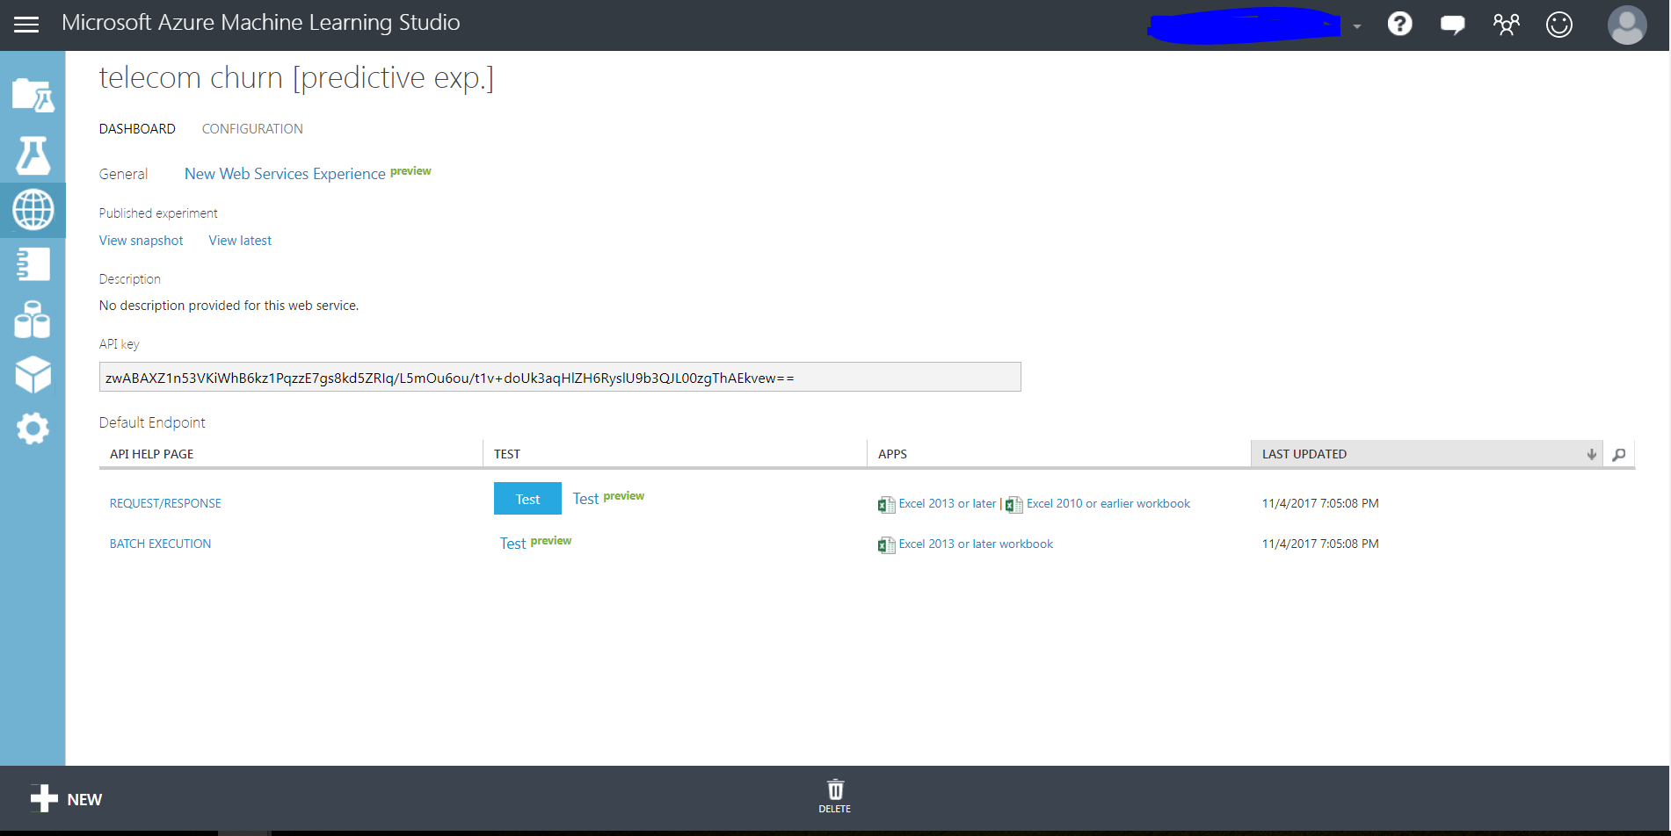Screen dimensions: 1671x836
Task: Open BATCH EXECUTION API help page
Action: (x=160, y=544)
